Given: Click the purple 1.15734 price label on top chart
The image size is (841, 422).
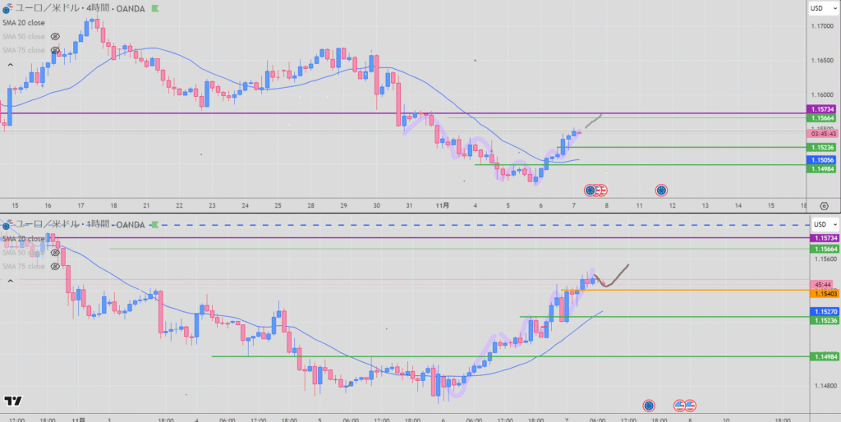Looking at the screenshot, I should pos(822,109).
